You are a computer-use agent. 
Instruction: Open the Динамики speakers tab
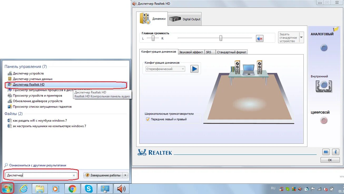click(152, 19)
